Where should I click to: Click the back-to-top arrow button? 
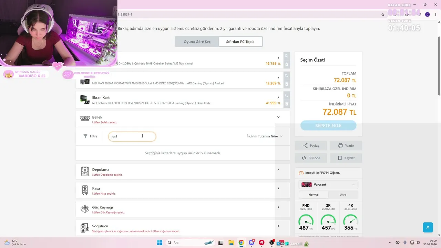[x=428, y=227]
